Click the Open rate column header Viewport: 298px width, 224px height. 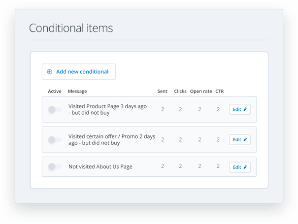click(x=200, y=91)
